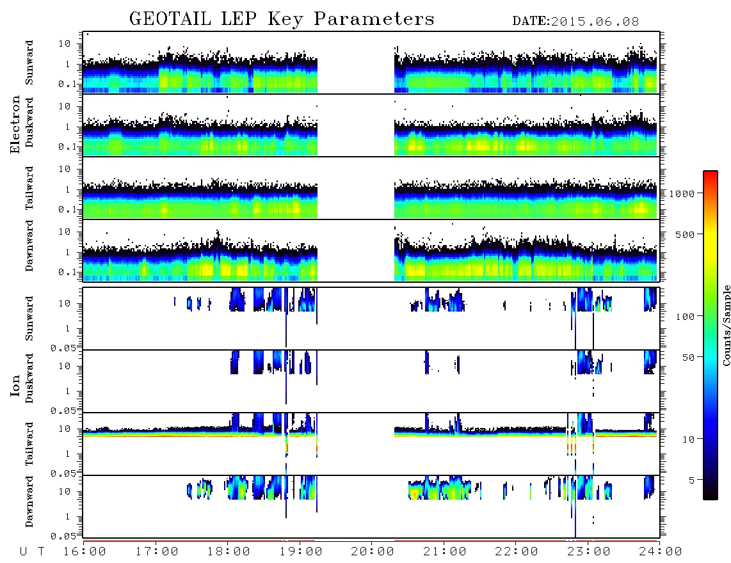Click the 5 tick on the color bar
731x563 pixels.
coord(693,480)
